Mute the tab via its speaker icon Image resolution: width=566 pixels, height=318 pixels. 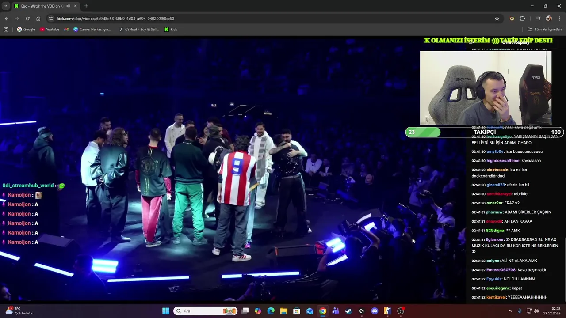pos(68,6)
